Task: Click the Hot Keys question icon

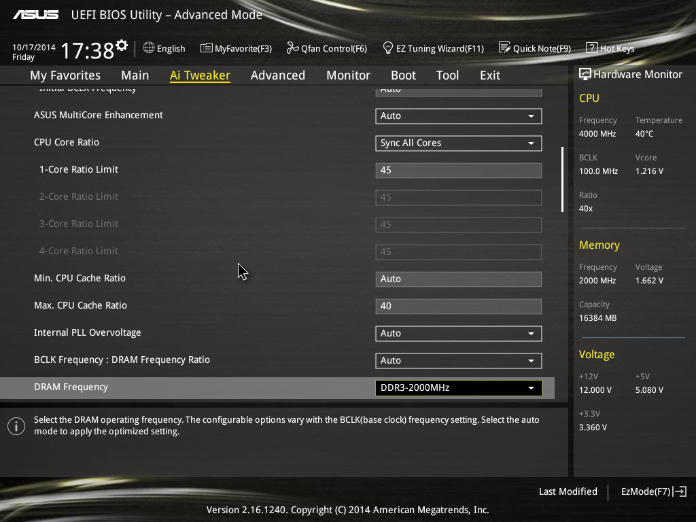Action: tap(592, 48)
